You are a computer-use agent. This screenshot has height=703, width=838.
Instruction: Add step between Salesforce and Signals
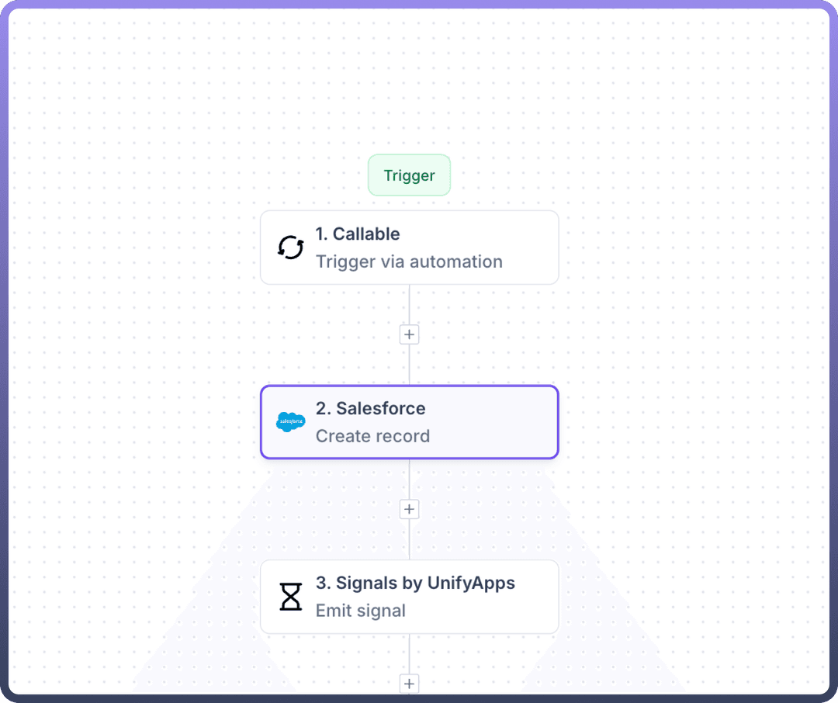coord(409,509)
